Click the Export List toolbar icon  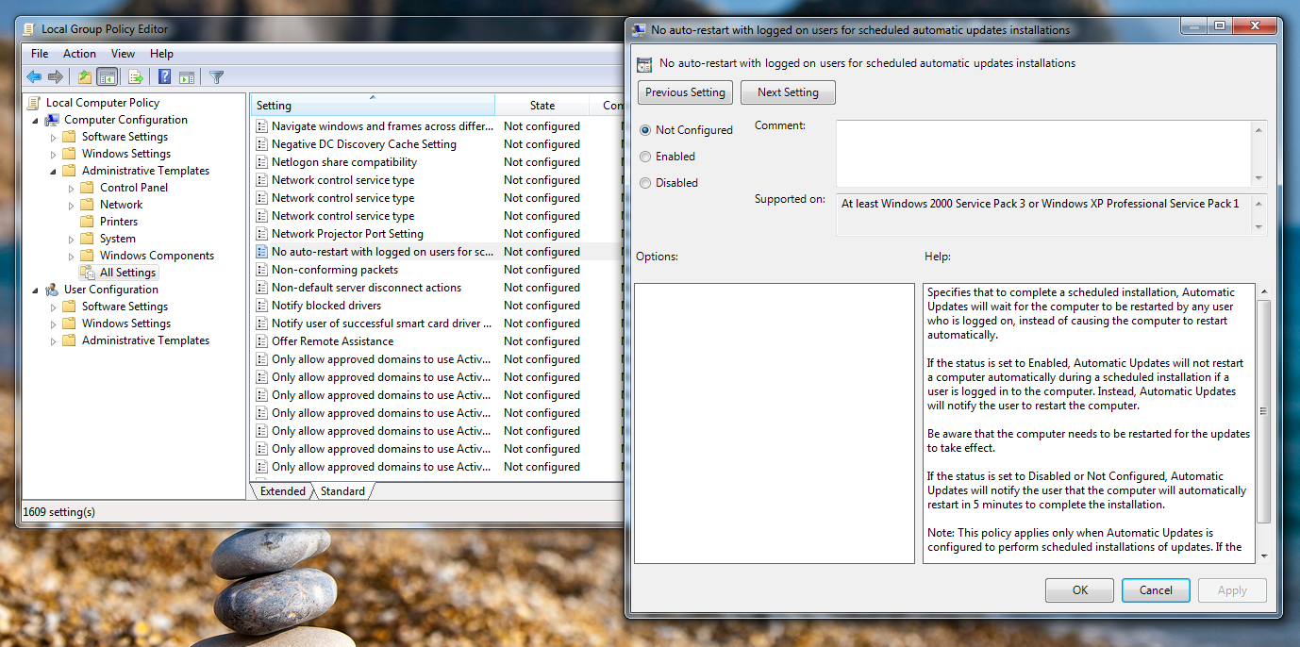pos(136,77)
